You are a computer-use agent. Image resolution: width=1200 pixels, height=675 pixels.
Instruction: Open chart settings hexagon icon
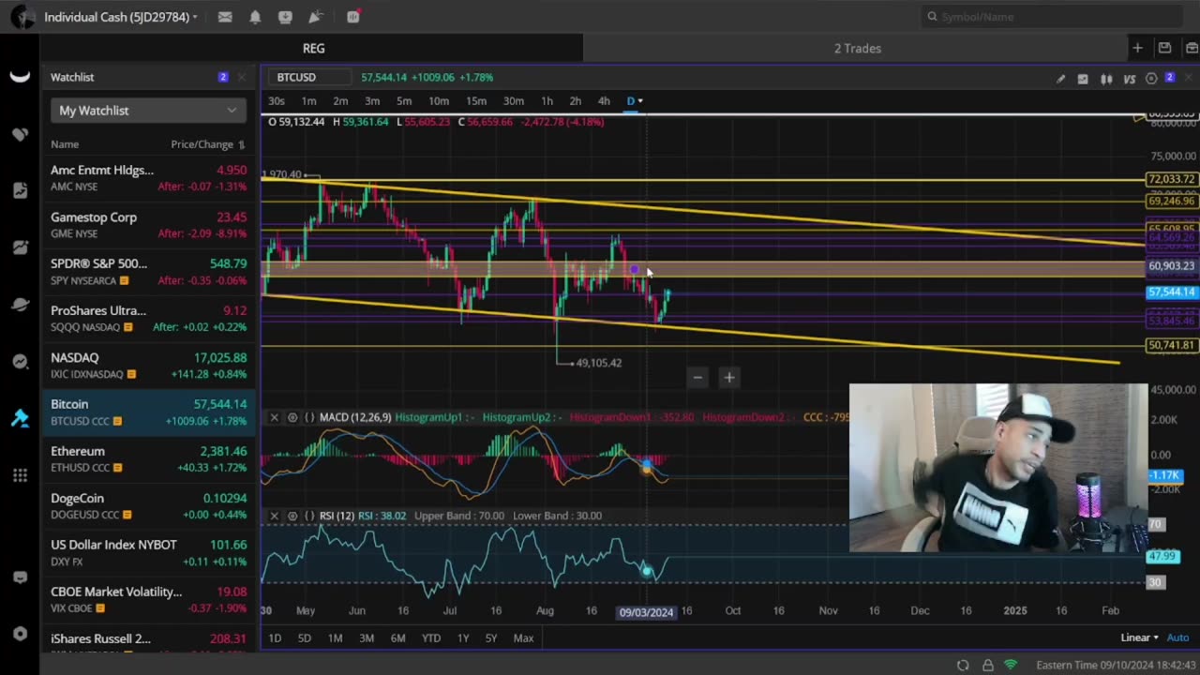pyautogui.click(x=1151, y=79)
